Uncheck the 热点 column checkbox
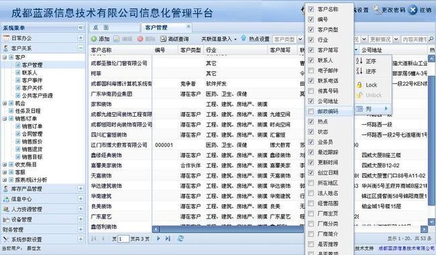 (311, 121)
